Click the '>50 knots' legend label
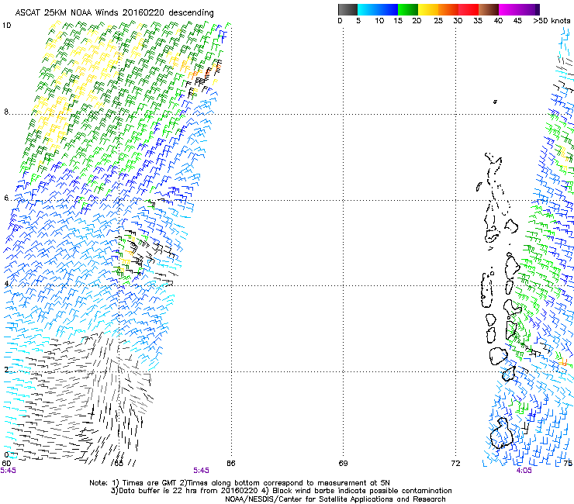Viewport: 574px width, 504px height. click(x=552, y=21)
